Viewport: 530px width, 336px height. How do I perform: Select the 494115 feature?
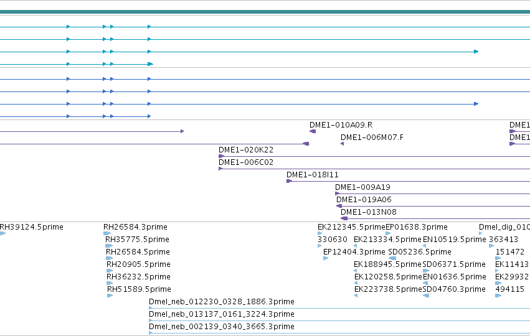509,289
